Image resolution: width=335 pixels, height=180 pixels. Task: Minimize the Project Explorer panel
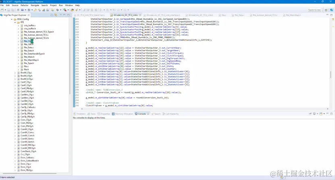click(x=64, y=15)
